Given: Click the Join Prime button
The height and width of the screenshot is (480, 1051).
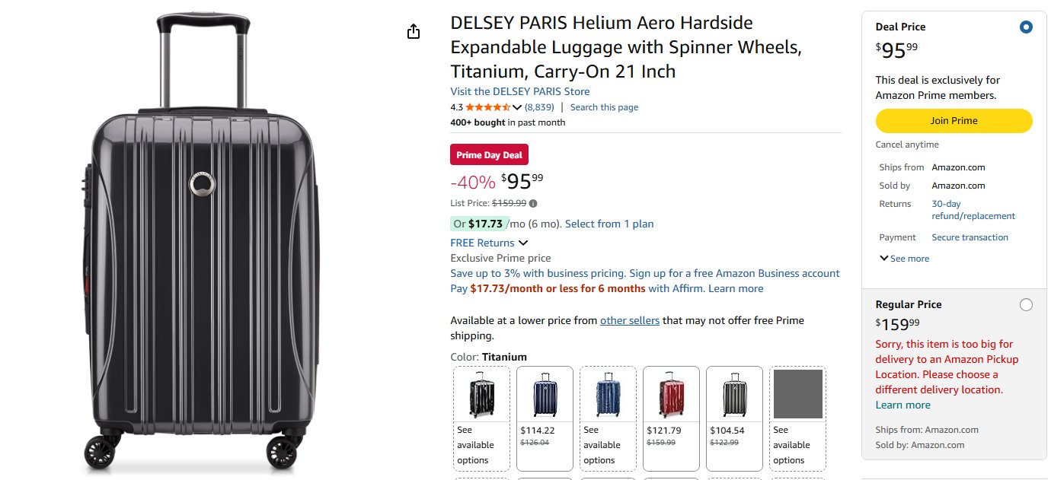Looking at the screenshot, I should click(x=954, y=121).
